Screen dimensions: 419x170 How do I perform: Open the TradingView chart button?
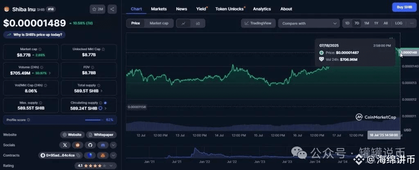click(x=258, y=23)
